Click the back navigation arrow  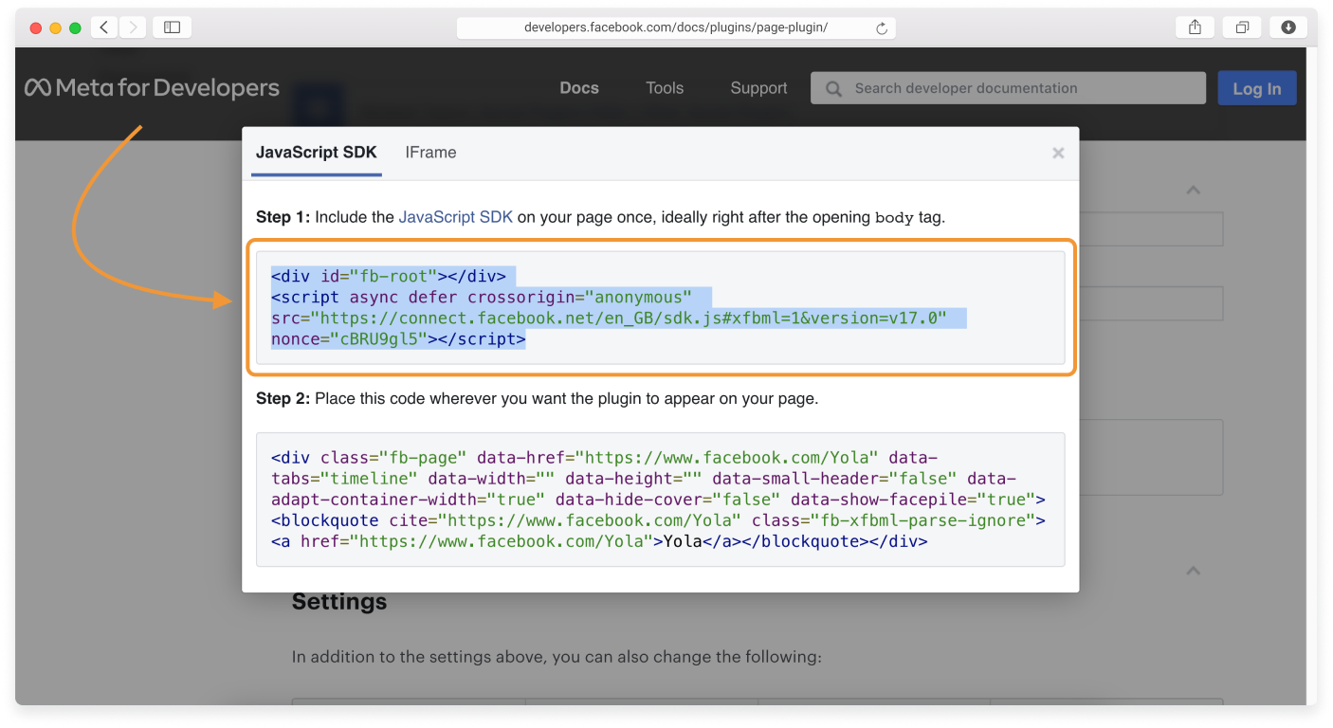(103, 27)
